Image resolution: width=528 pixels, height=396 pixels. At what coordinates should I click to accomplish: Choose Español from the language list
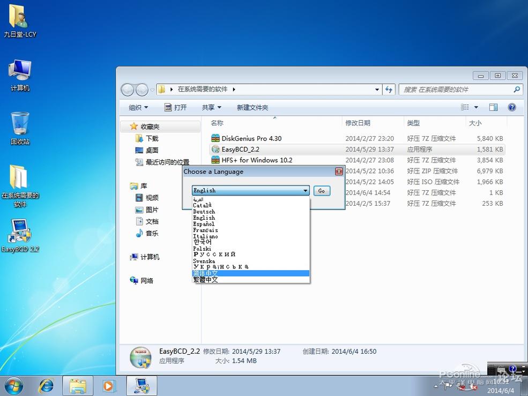[x=250, y=224]
